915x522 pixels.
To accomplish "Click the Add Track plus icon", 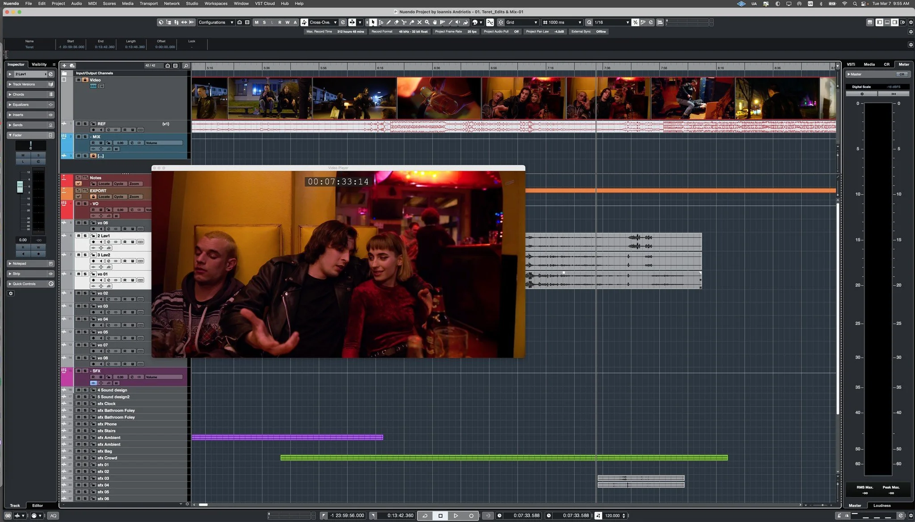I will pos(64,66).
